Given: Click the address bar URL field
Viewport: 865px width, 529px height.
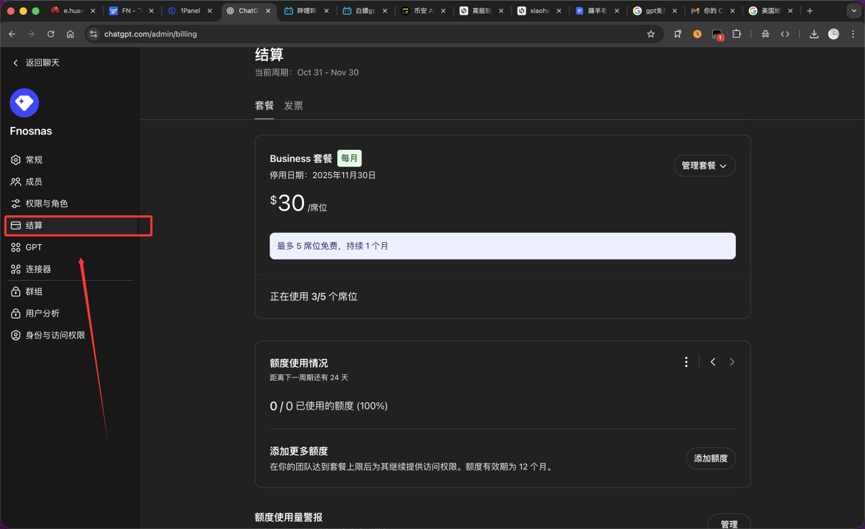Looking at the screenshot, I should pos(373,34).
